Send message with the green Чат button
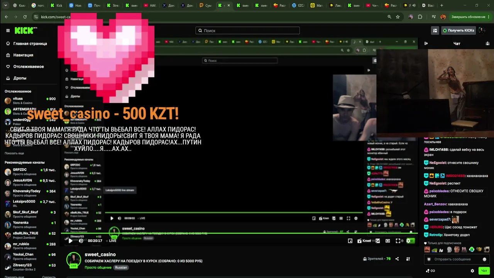The image size is (494, 278). [x=484, y=271]
